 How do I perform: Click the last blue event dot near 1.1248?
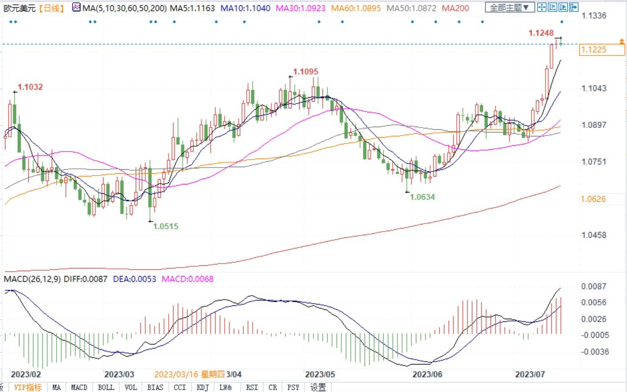[x=562, y=22]
